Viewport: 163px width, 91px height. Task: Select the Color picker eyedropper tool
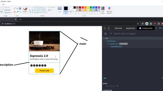coord(17,12)
